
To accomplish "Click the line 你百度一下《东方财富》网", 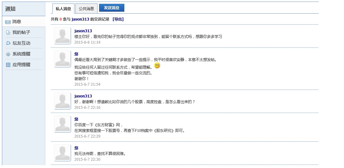I will click(x=99, y=125).
